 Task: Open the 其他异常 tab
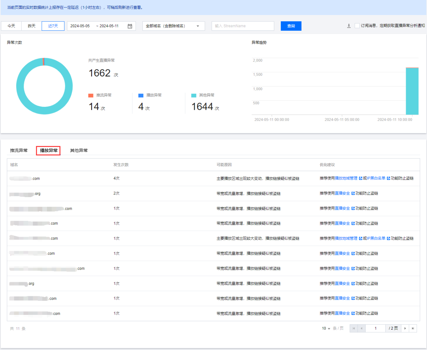[x=79, y=151]
